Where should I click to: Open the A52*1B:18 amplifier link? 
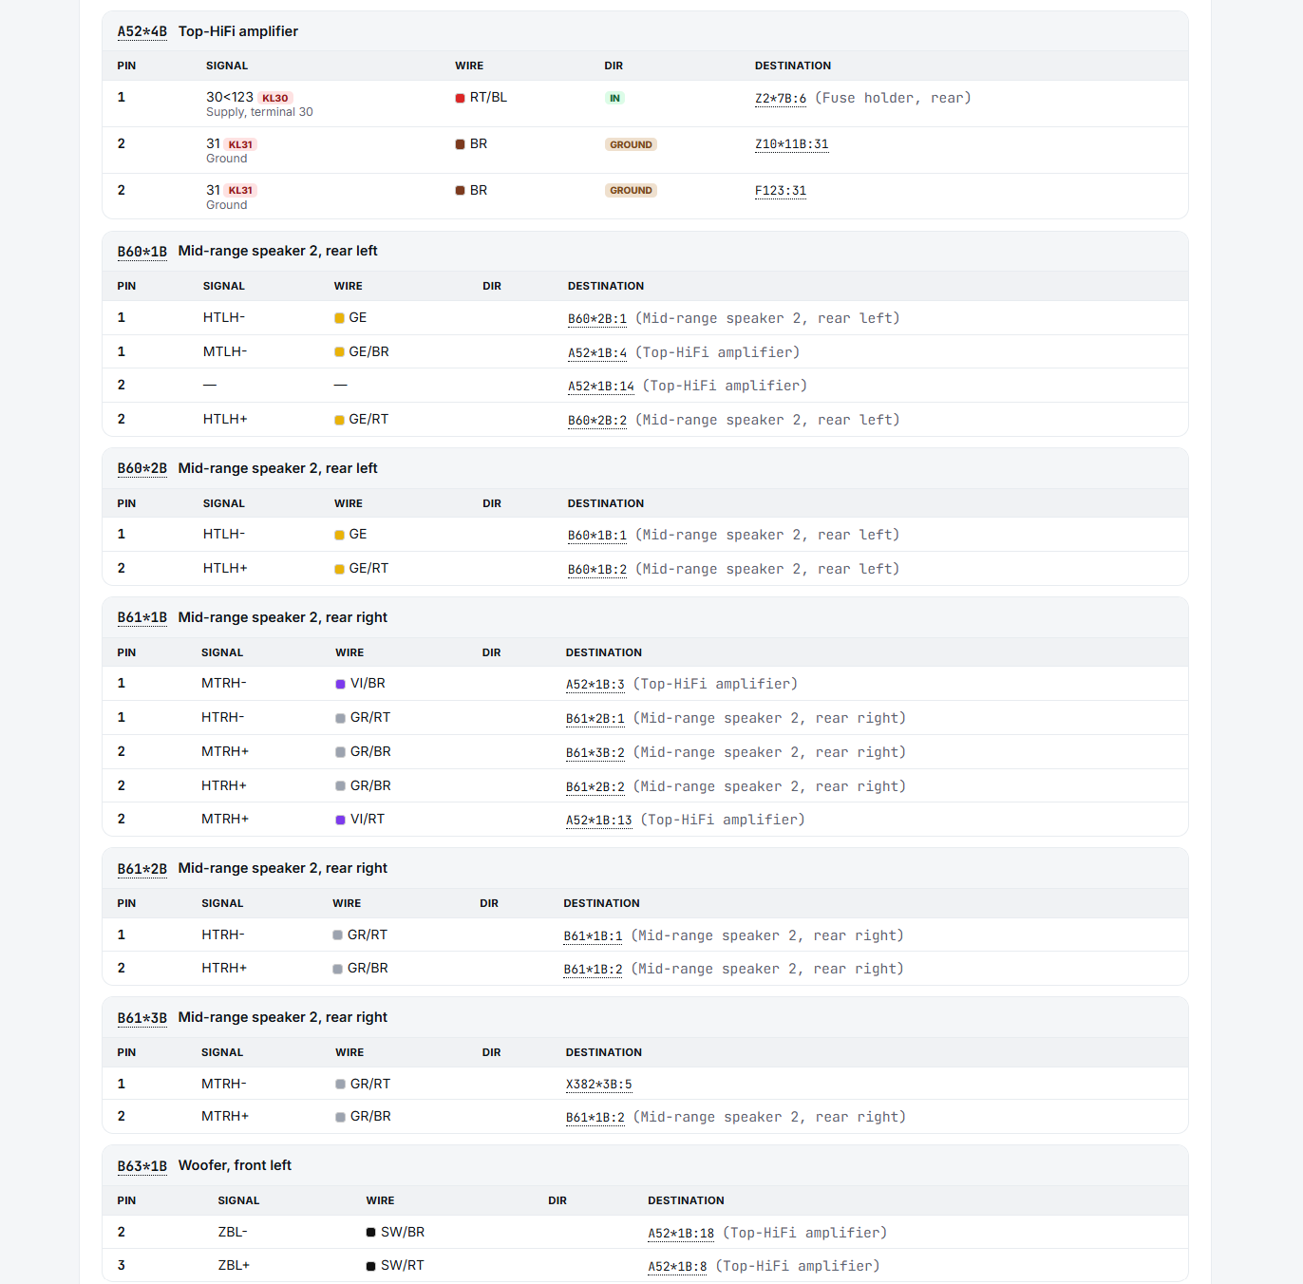(x=681, y=1234)
